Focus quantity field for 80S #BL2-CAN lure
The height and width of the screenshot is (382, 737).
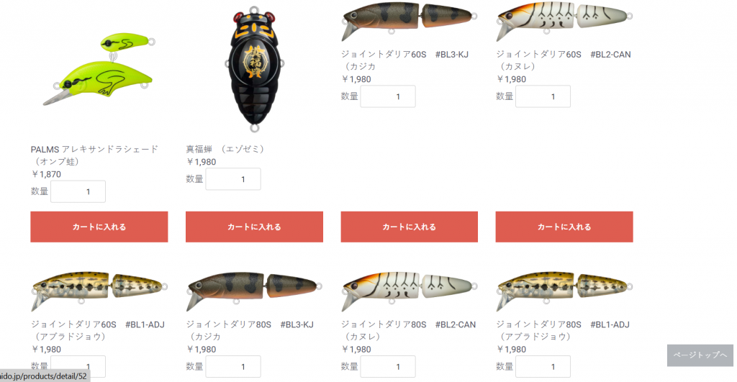[388, 366]
